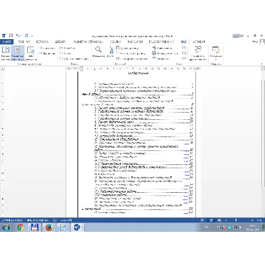The height and width of the screenshot is (265, 265).
Task: Open the ВСТАВКА (Insert) tab
Action: (x=42, y=42)
